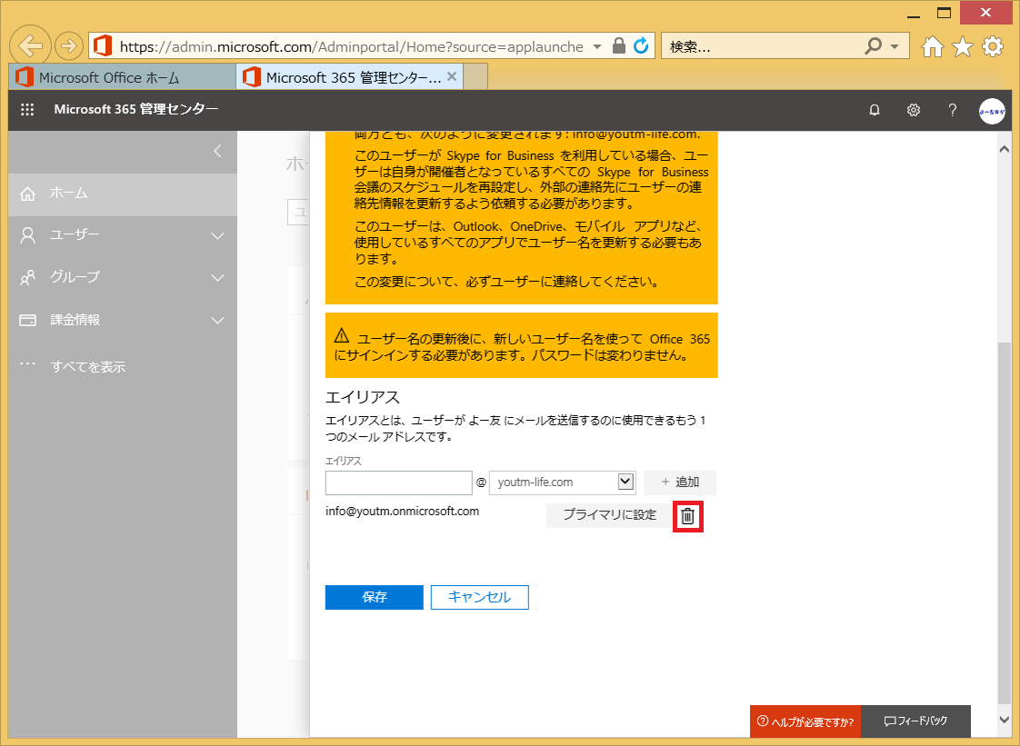1020x746 pixels.
Task: Click the ヘルプが必要ですか? button
Action: tap(805, 721)
